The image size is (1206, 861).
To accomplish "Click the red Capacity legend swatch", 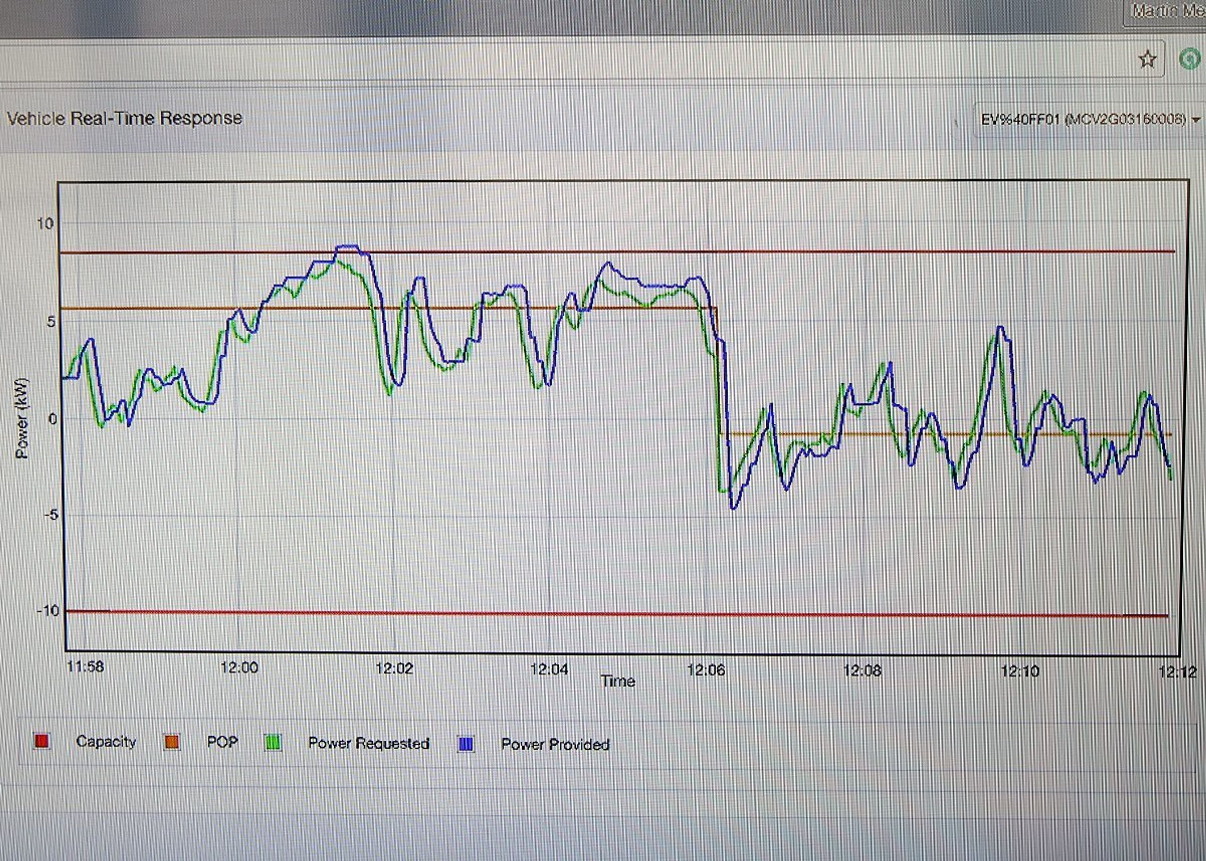I will click(42, 741).
